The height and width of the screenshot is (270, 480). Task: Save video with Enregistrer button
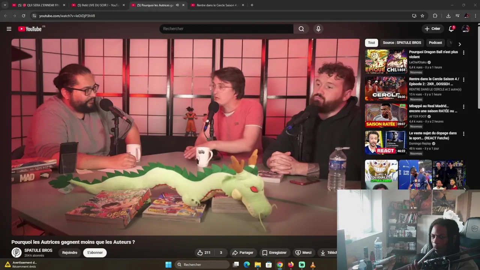(x=274, y=253)
